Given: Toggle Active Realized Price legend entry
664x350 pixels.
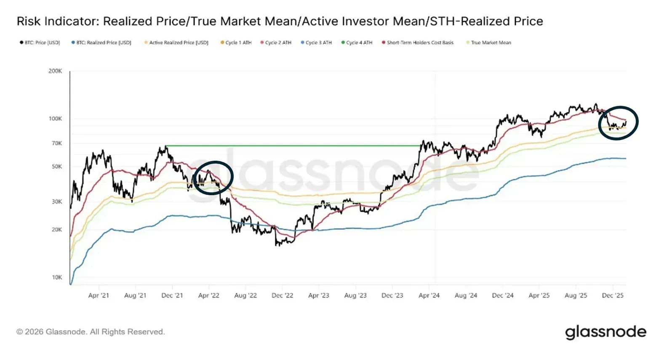Looking at the screenshot, I should coord(176,42).
